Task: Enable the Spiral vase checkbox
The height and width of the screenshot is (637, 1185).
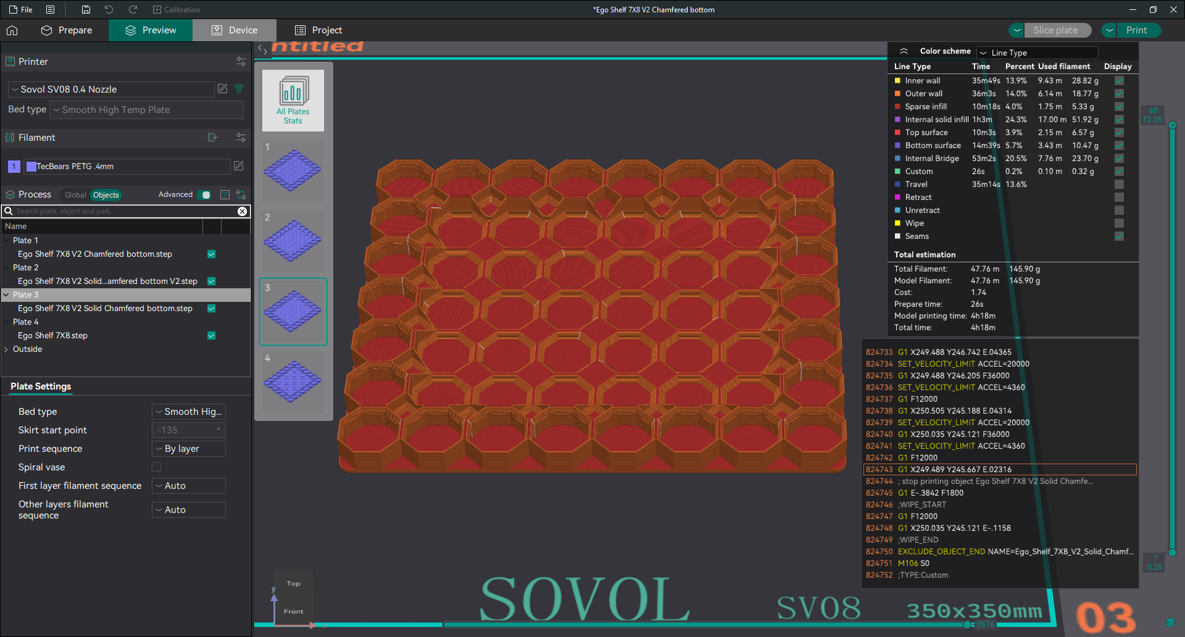Action: click(157, 467)
